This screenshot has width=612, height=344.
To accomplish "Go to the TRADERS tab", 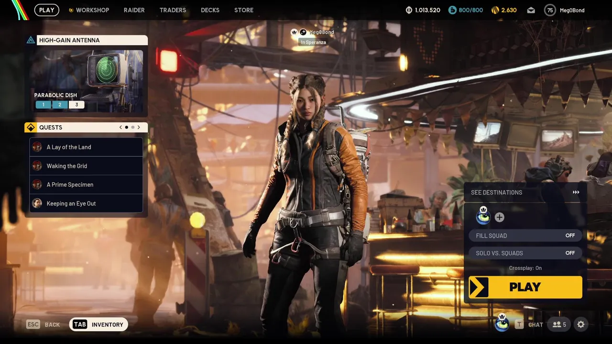I will [173, 10].
